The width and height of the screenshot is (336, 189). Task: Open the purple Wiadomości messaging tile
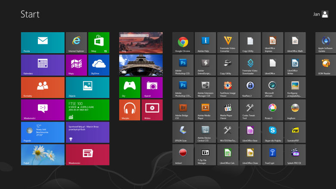pos(43,110)
